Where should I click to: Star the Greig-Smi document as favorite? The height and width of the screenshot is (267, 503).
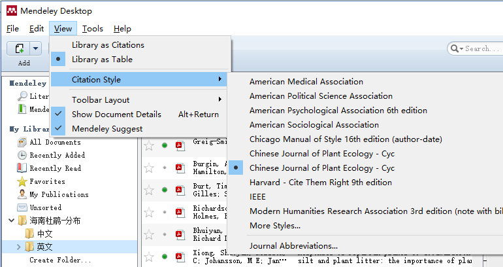[x=149, y=146]
